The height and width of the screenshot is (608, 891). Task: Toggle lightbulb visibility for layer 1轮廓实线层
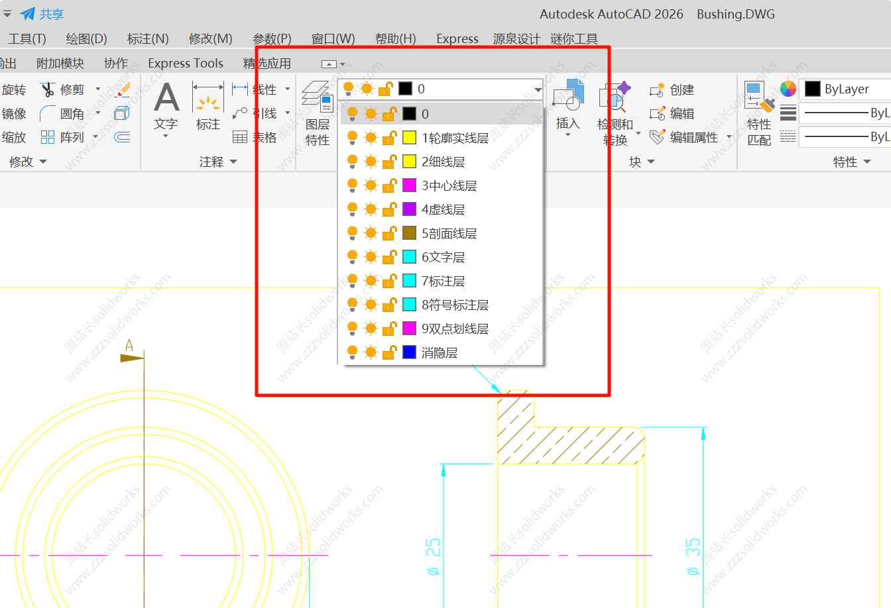(x=352, y=138)
